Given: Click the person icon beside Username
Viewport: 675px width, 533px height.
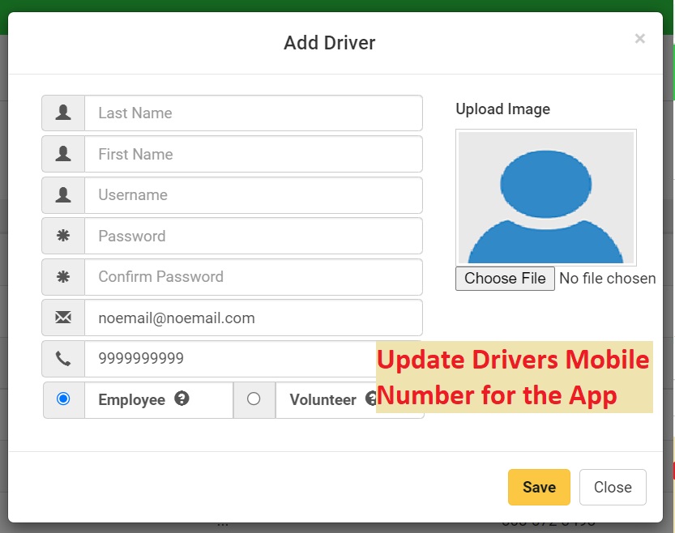Looking at the screenshot, I should coord(63,195).
